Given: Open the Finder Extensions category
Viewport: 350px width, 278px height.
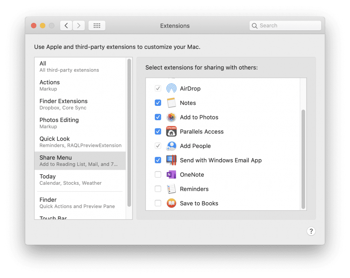Looking at the screenshot, I should (x=63, y=101).
